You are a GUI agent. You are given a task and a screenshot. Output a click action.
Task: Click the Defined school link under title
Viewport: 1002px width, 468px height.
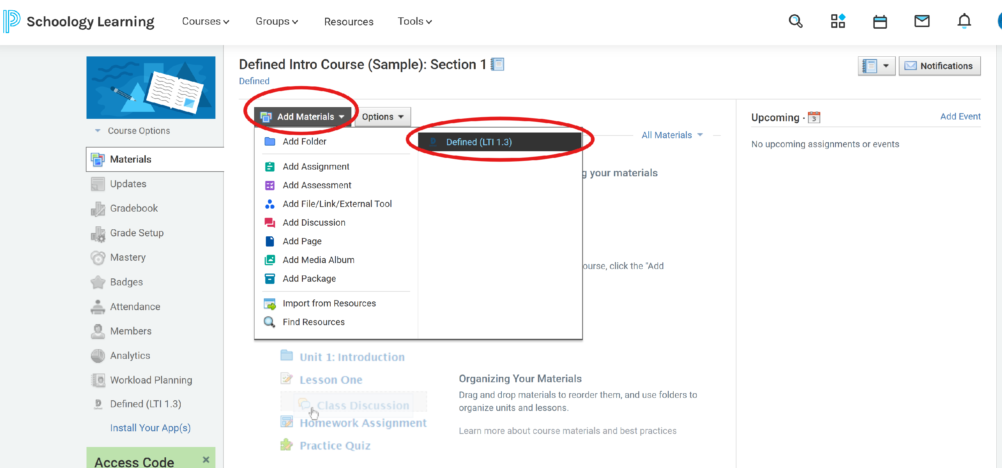coord(254,81)
